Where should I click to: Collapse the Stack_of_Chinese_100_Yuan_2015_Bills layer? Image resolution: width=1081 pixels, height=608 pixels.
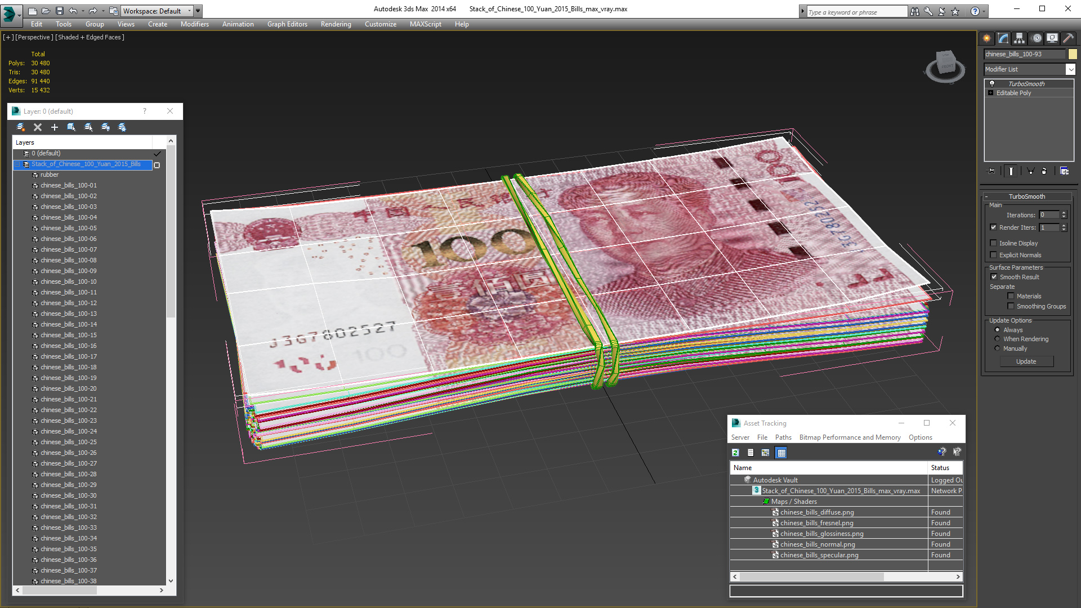tap(17, 164)
